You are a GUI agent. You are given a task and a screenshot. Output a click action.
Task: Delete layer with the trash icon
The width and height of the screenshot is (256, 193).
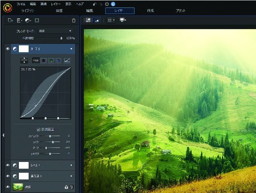coord(74,21)
